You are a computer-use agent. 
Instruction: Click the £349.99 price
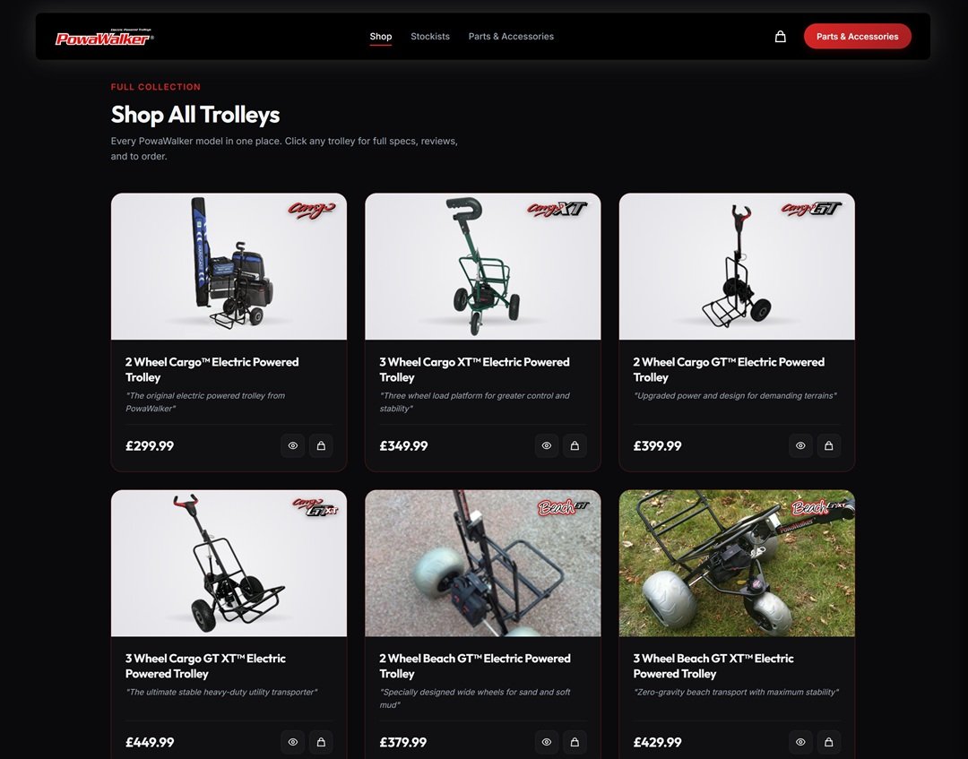tap(403, 446)
